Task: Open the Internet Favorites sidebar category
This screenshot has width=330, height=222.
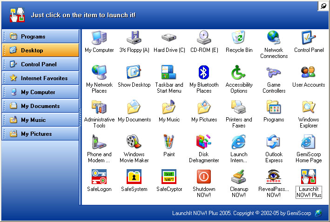Action: (x=40, y=78)
